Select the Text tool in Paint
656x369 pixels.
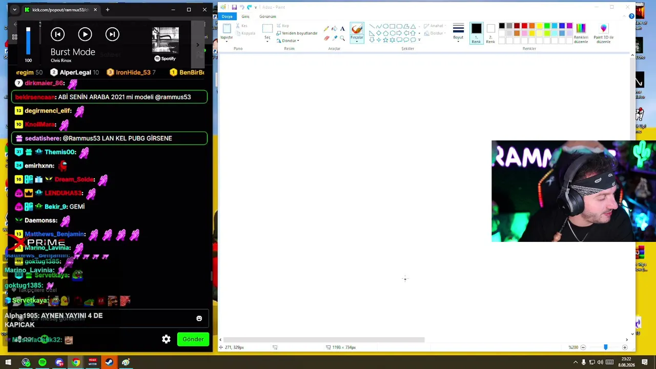342,29
